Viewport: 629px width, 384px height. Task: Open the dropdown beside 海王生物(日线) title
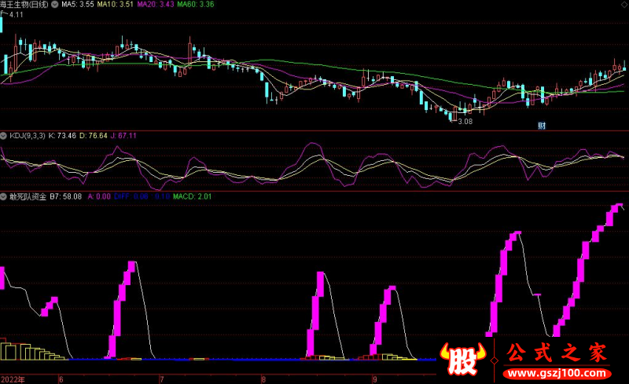coord(54,5)
